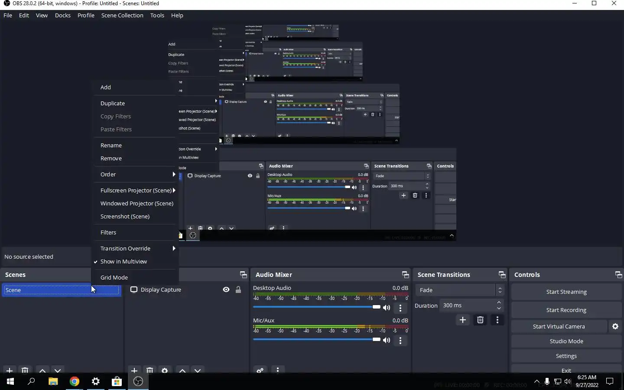Float the Audio Mixer dock panel
The image size is (624, 390).
pos(405,275)
